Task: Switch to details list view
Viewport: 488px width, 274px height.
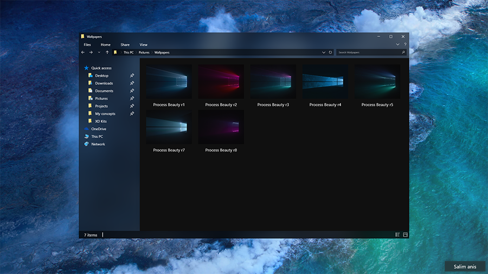Action: click(397, 235)
